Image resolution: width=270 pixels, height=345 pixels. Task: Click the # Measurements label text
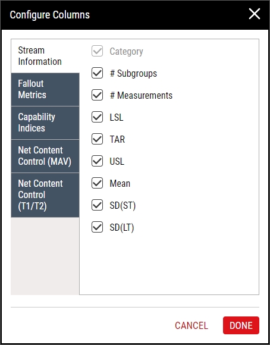[x=141, y=95]
